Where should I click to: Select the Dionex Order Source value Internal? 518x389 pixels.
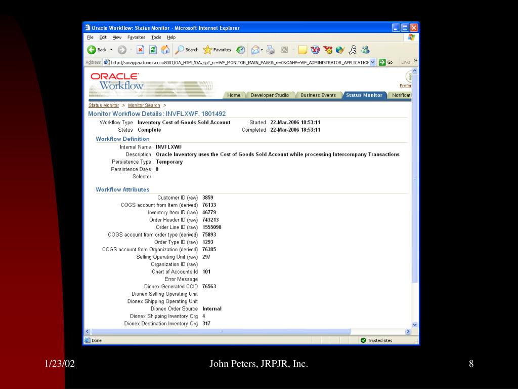pos(212,308)
